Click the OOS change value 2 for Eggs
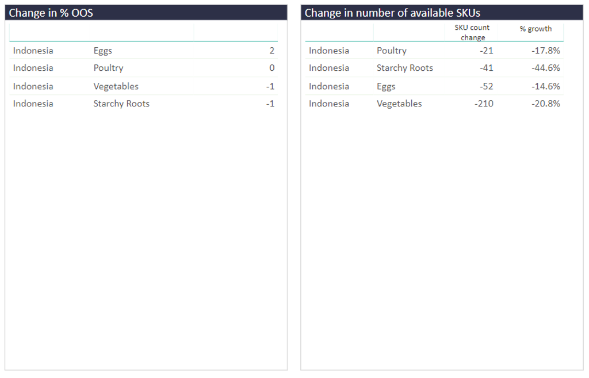Viewport: 589px width, 378px height. [272, 51]
